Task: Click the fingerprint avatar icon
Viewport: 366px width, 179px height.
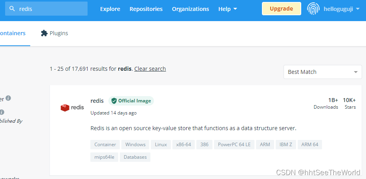Action: pos(314,9)
